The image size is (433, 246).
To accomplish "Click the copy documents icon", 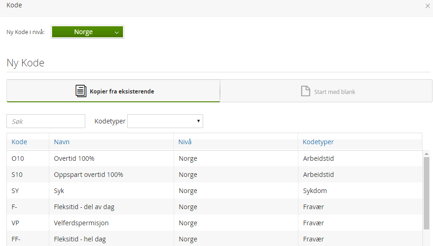I will (81, 91).
